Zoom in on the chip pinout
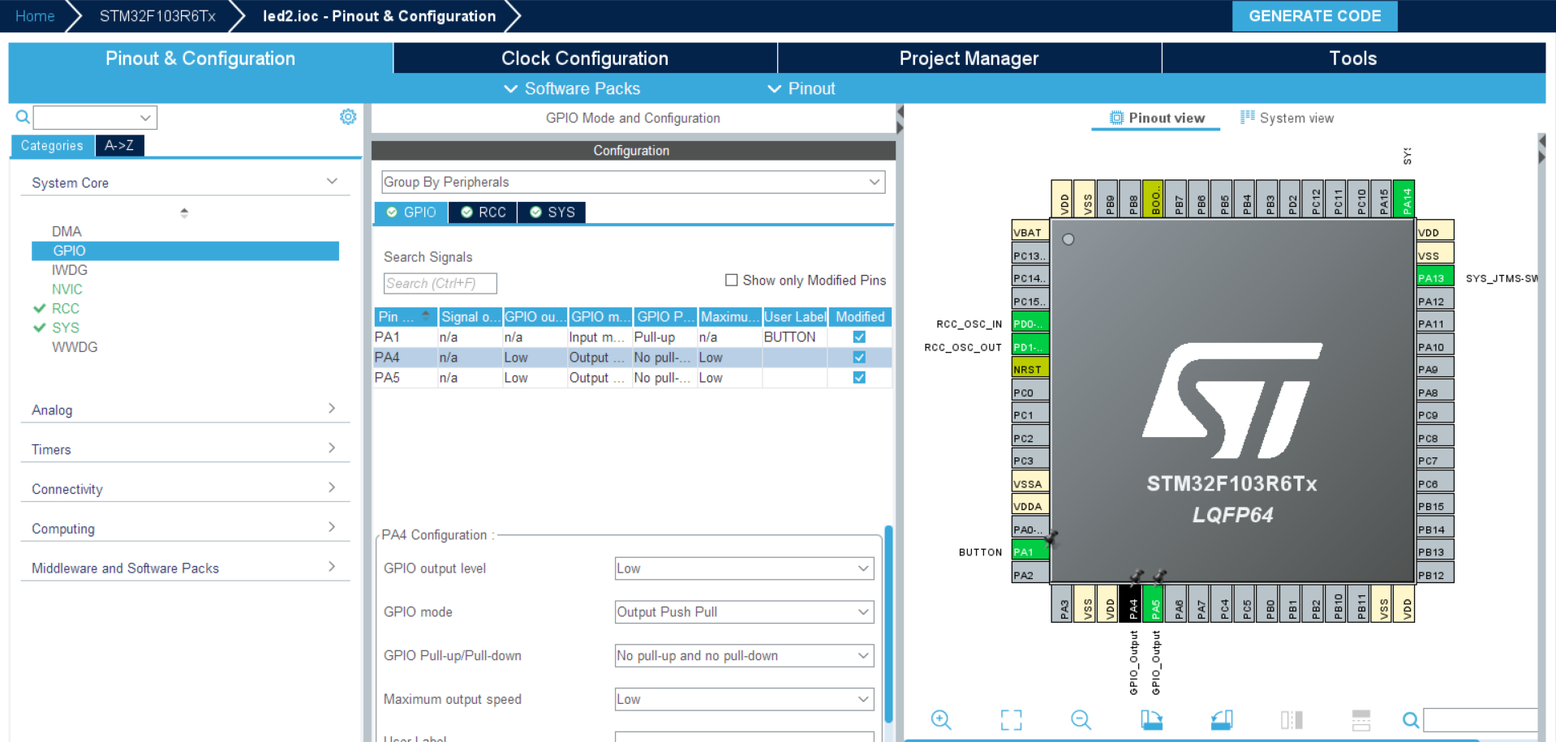 coord(941,719)
